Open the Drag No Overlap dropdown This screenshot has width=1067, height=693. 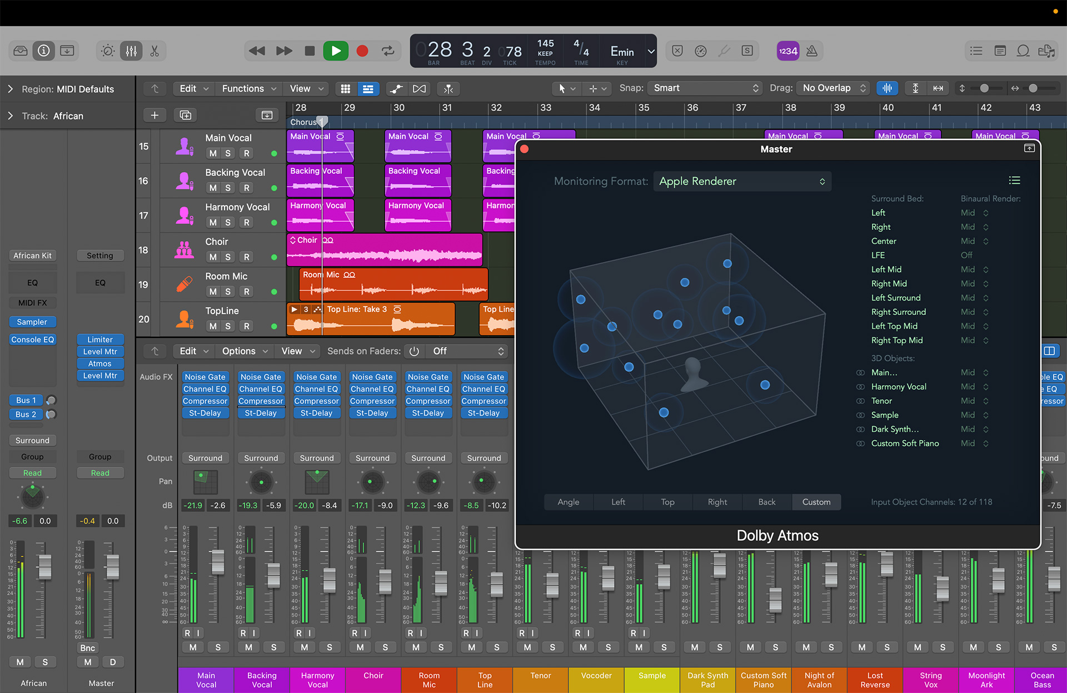pyautogui.click(x=833, y=88)
